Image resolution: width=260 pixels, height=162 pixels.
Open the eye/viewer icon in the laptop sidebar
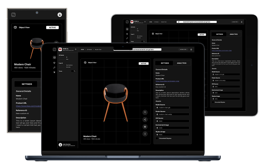point(54,58)
